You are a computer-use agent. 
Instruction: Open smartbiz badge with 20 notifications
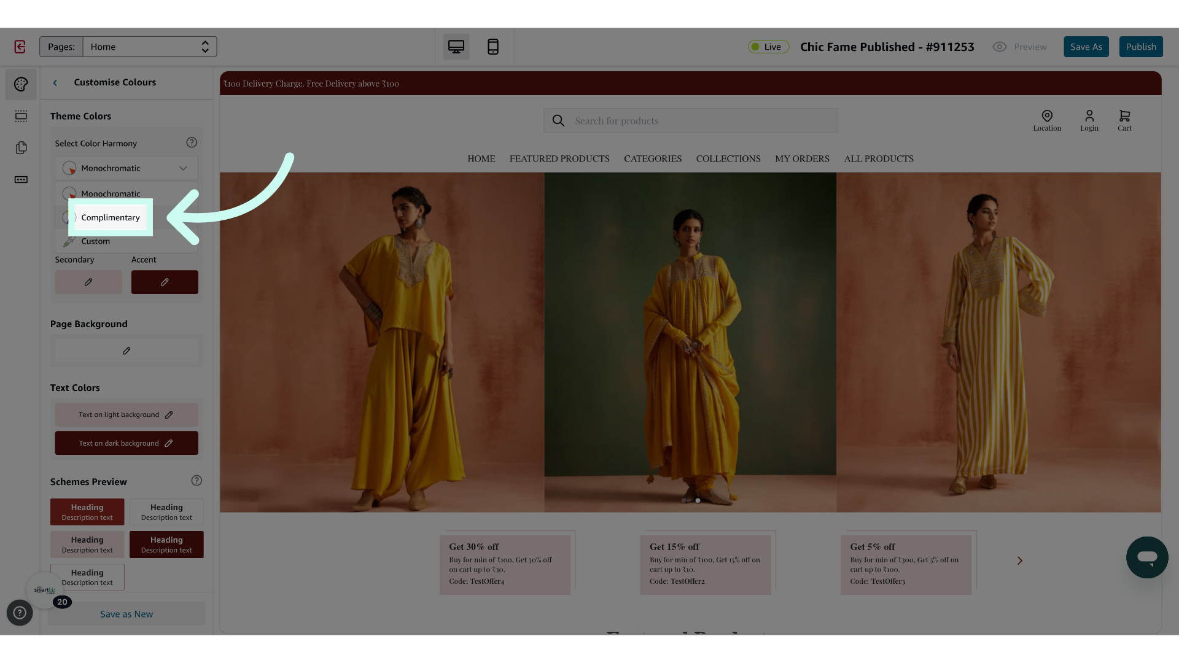point(45,591)
